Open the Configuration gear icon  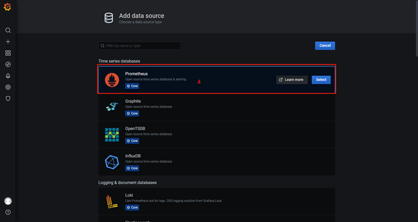(x=8, y=87)
